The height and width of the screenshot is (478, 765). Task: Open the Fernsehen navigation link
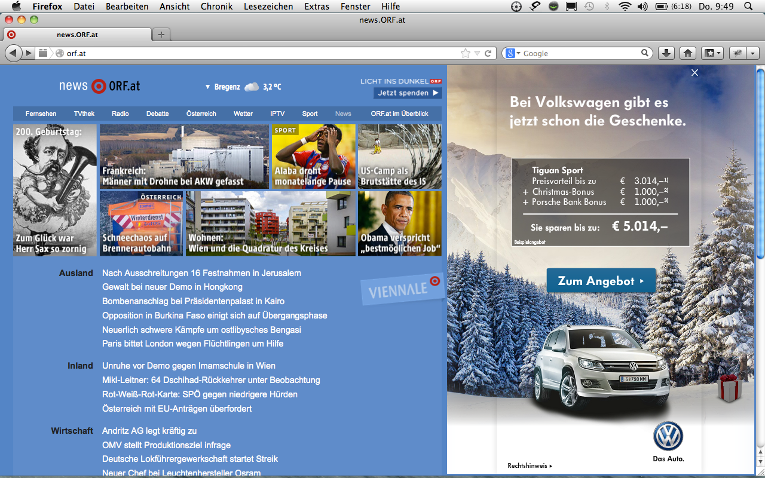coord(41,114)
